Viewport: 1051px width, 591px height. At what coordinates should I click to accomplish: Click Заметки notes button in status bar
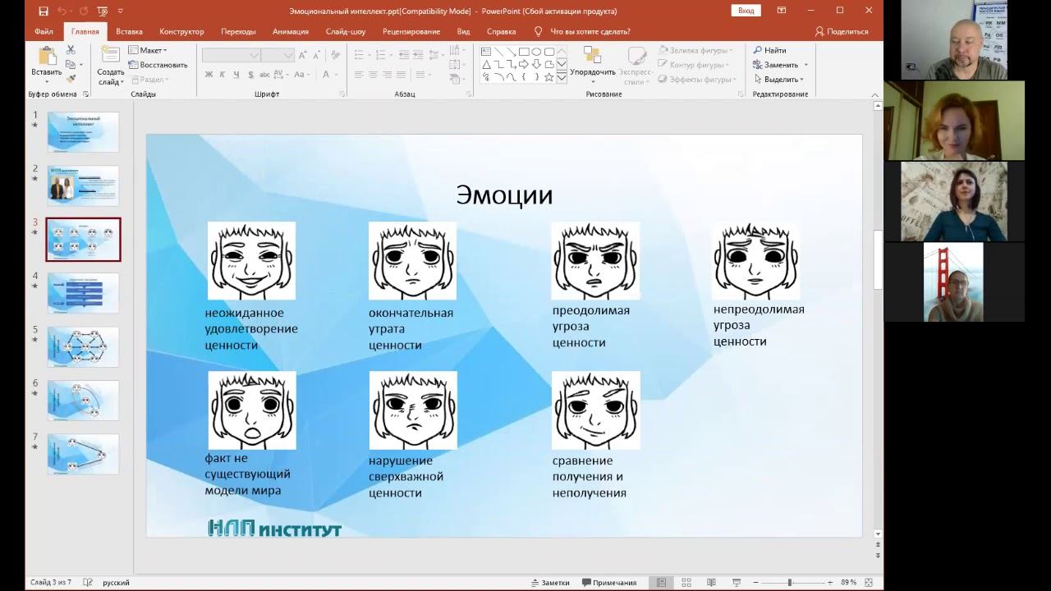pos(550,583)
